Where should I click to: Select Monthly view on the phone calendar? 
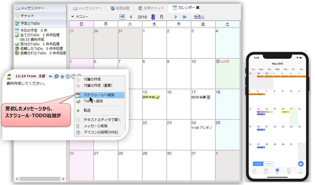(x=258, y=164)
